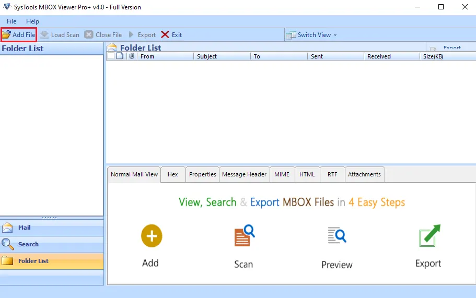
Task: Select the Mail pane in the sidebar
Action: 52,228
